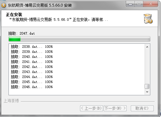The width and height of the screenshot is (161, 117).
Task: Click the installer icon in the title bar
Action: click(x=3, y=5)
